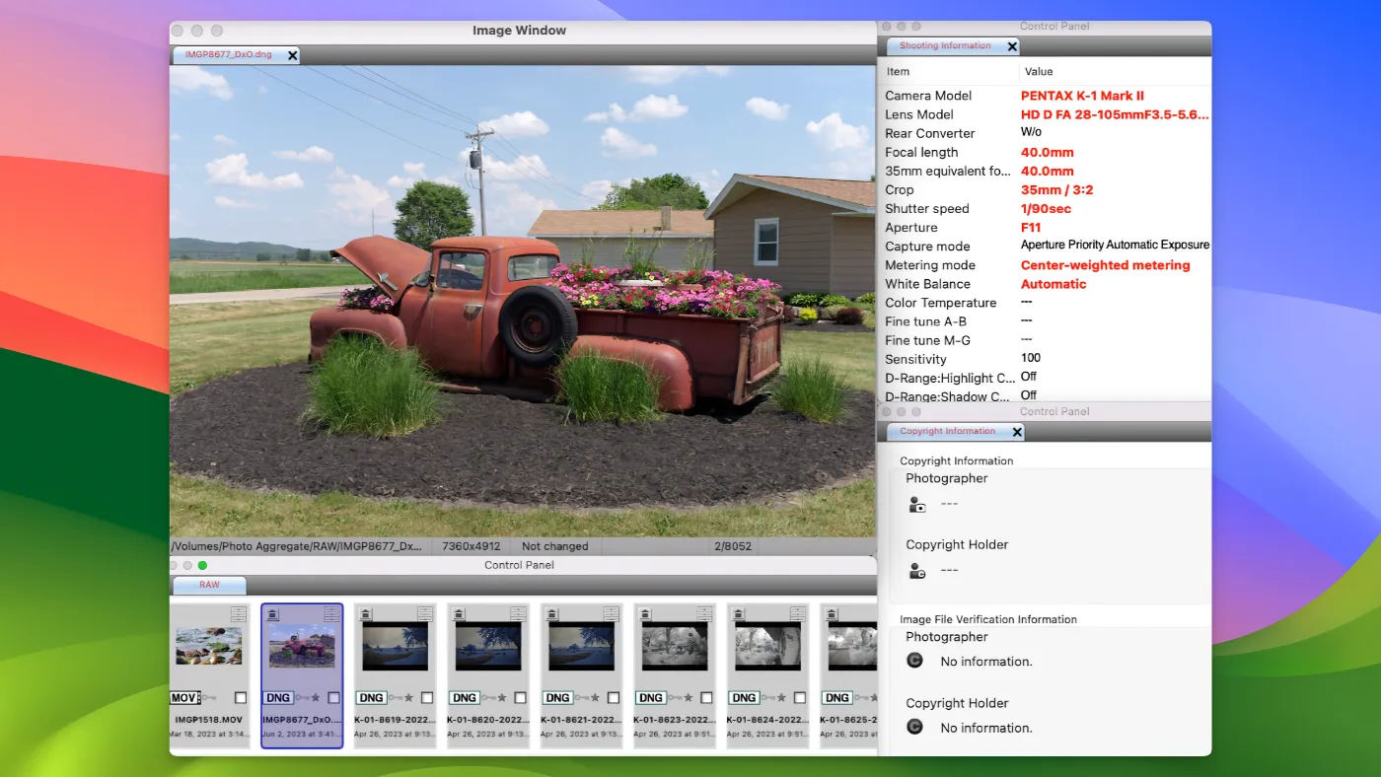Click the upload tray icon on K-01-8620 thumbnail
This screenshot has height=777, width=1381.
point(458,614)
